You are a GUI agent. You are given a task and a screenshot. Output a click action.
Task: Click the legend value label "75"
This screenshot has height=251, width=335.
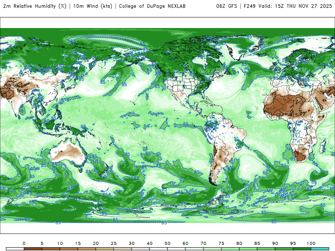click(222, 243)
